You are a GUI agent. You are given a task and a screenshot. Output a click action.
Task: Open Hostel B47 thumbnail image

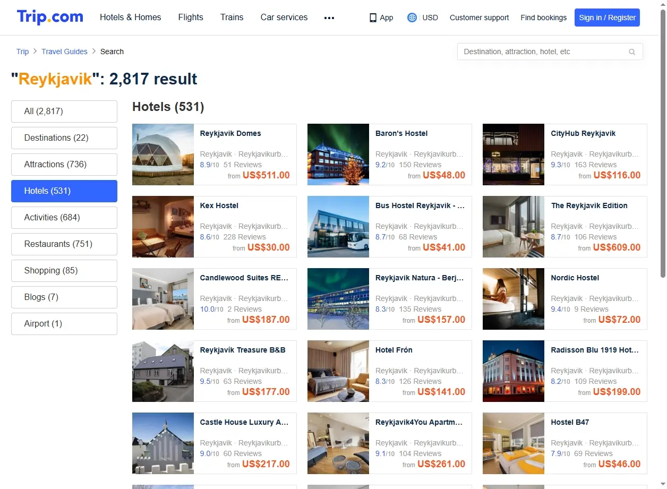pos(514,443)
